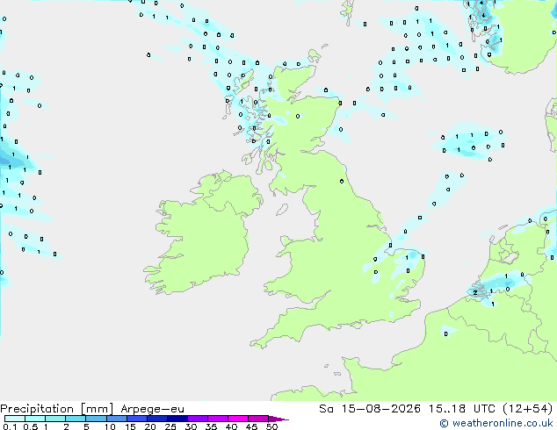Select the 20–25 mm dark blue swatch

pos(156,419)
